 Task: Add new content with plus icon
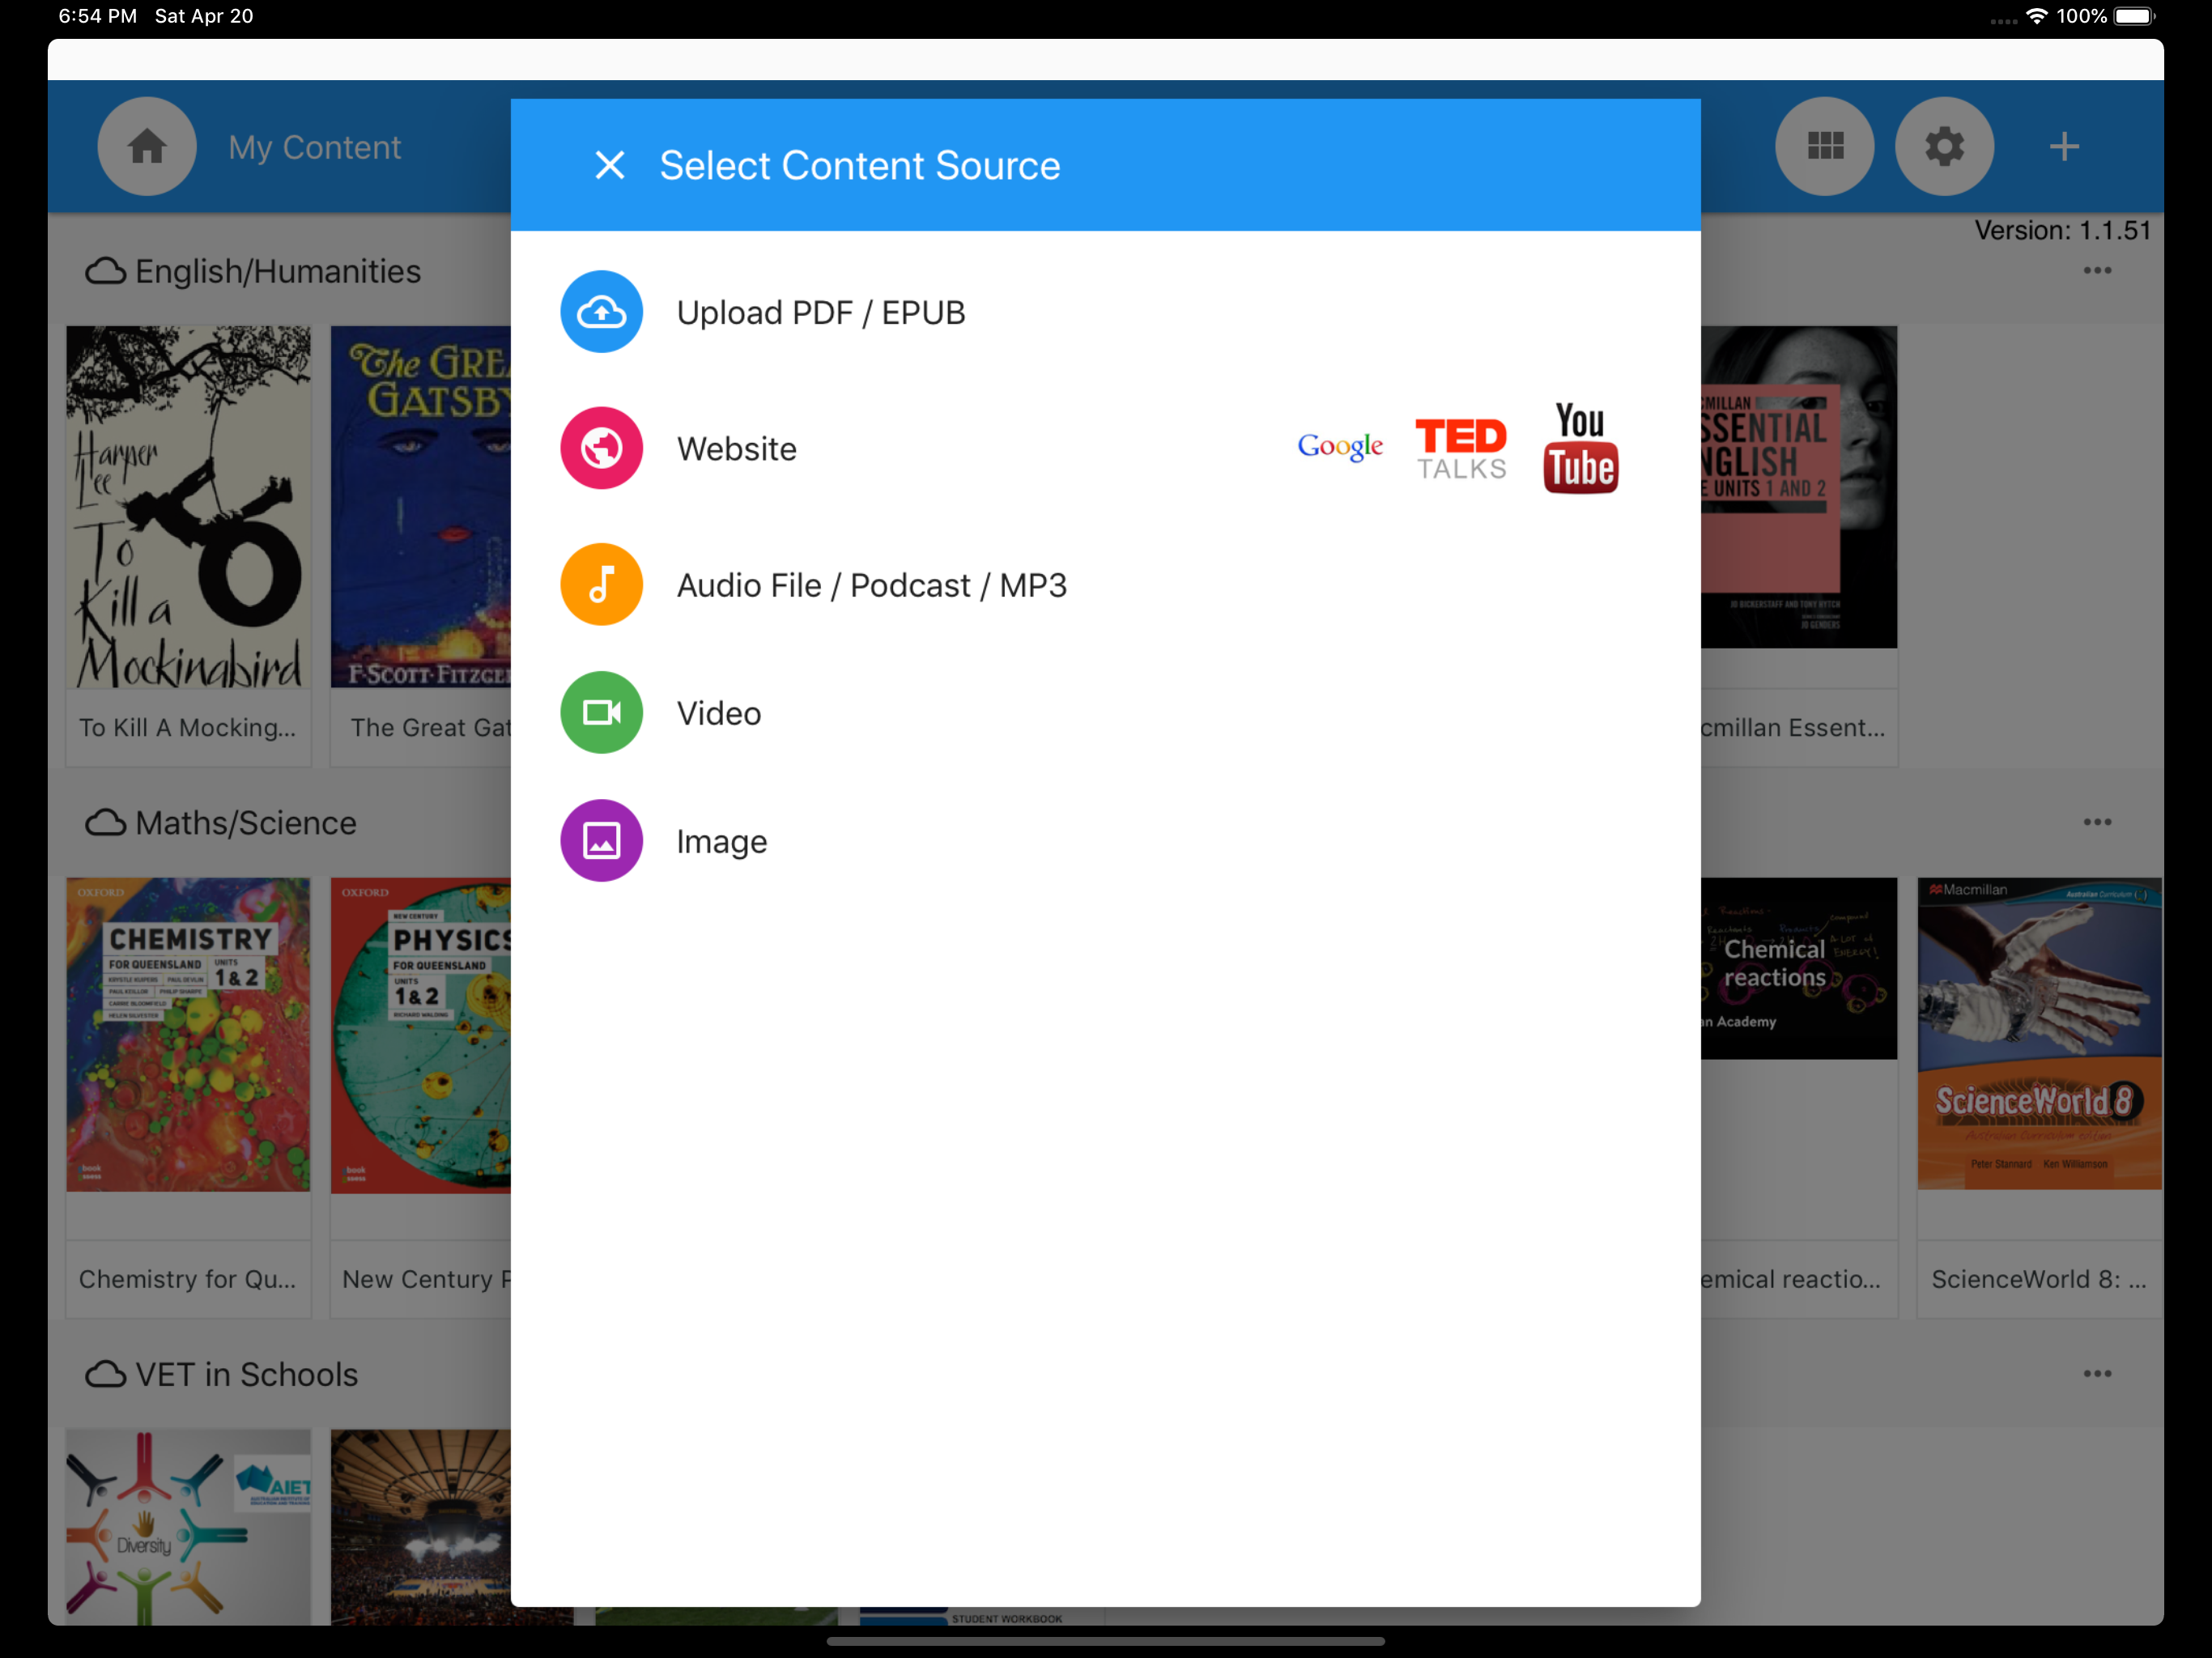click(x=2064, y=147)
